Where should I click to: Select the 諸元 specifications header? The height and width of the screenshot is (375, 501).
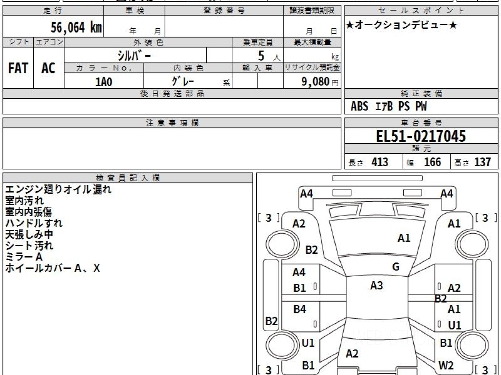pyautogui.click(x=422, y=149)
